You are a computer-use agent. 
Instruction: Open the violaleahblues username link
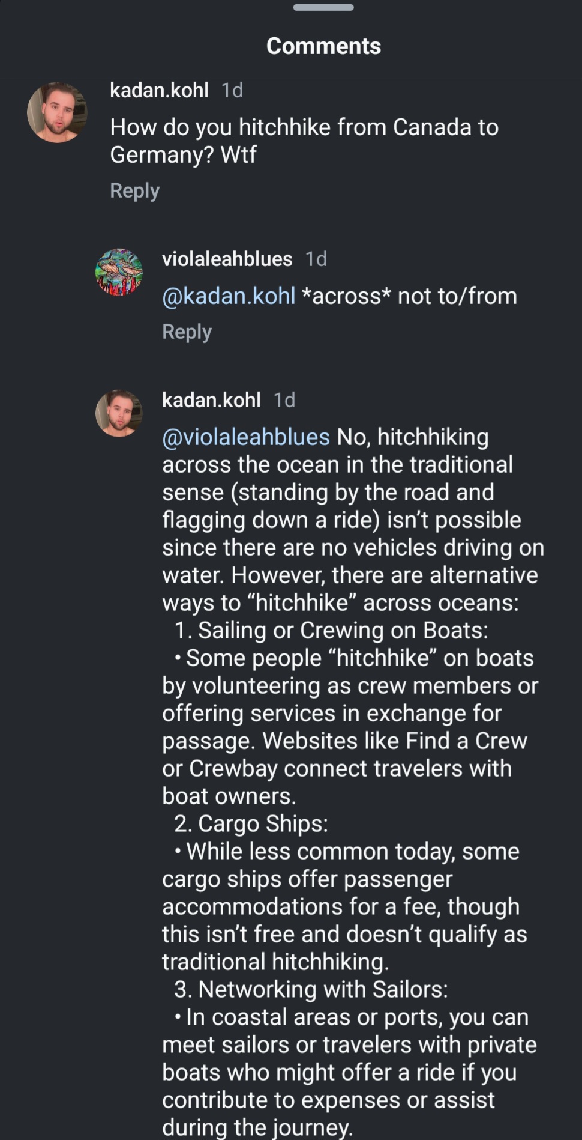coord(227,259)
